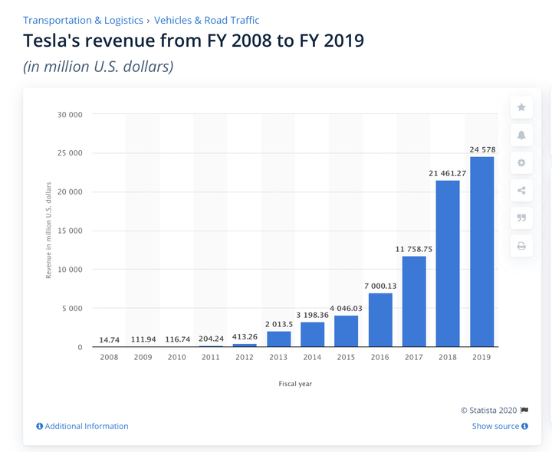Viewport: 552px width, 452px height.
Task: Click the info icon next to Show source
Action: tap(524, 426)
